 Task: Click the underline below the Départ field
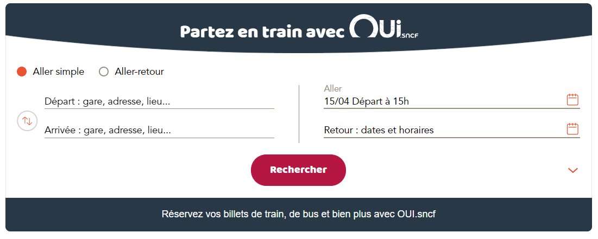(x=160, y=108)
